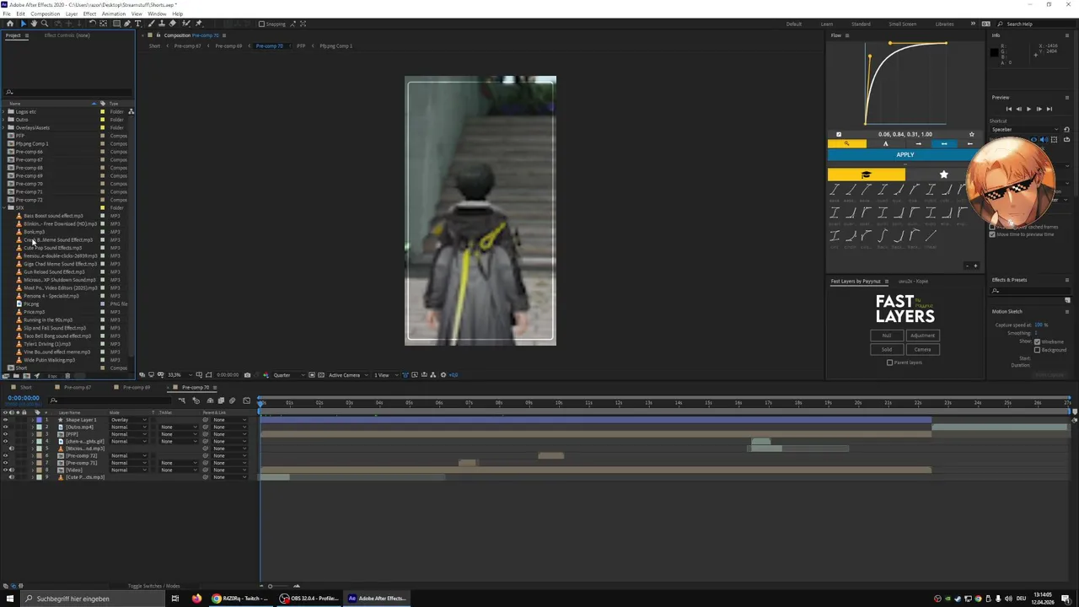1079x607 pixels.
Task: Click the Camera button in Fast Layers
Action: [922, 349]
